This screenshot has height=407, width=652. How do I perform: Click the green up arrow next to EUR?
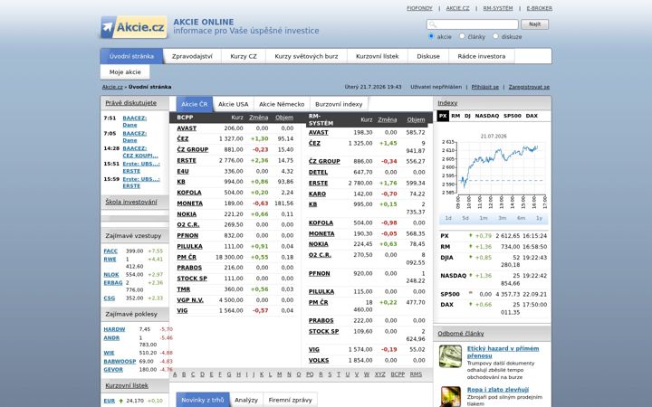(x=121, y=401)
